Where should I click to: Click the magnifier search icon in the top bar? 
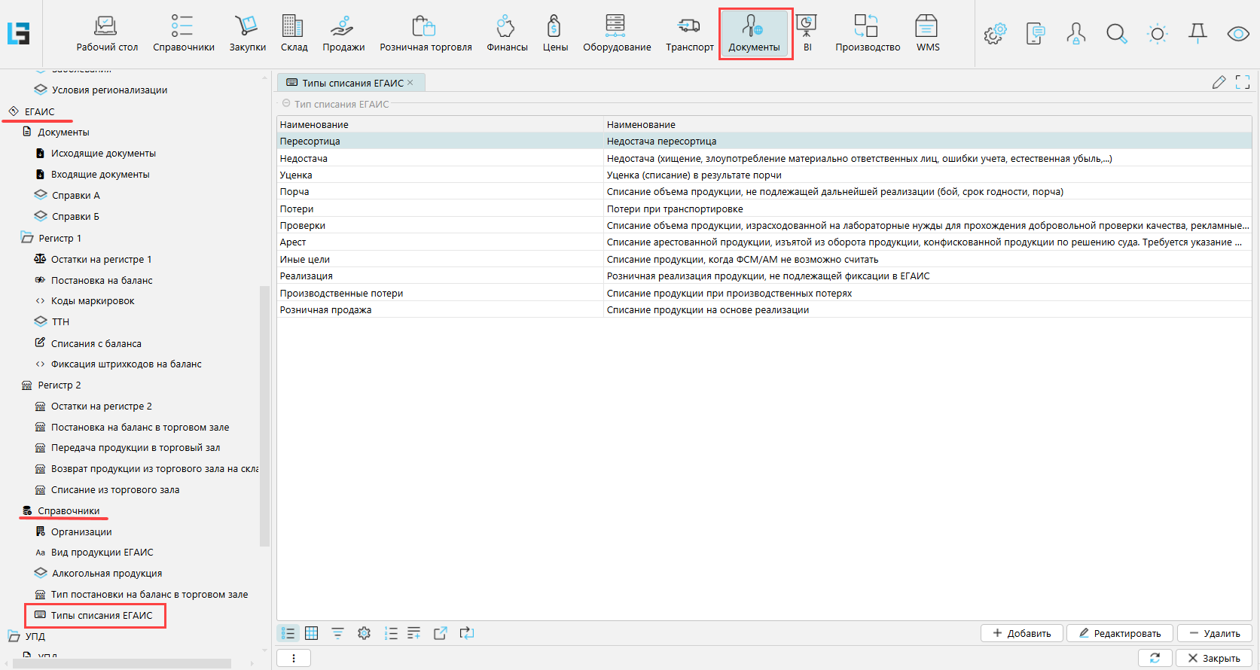pyautogui.click(x=1116, y=34)
